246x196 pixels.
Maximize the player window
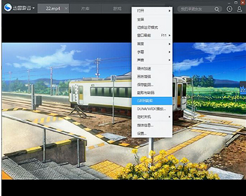click(x=236, y=2)
